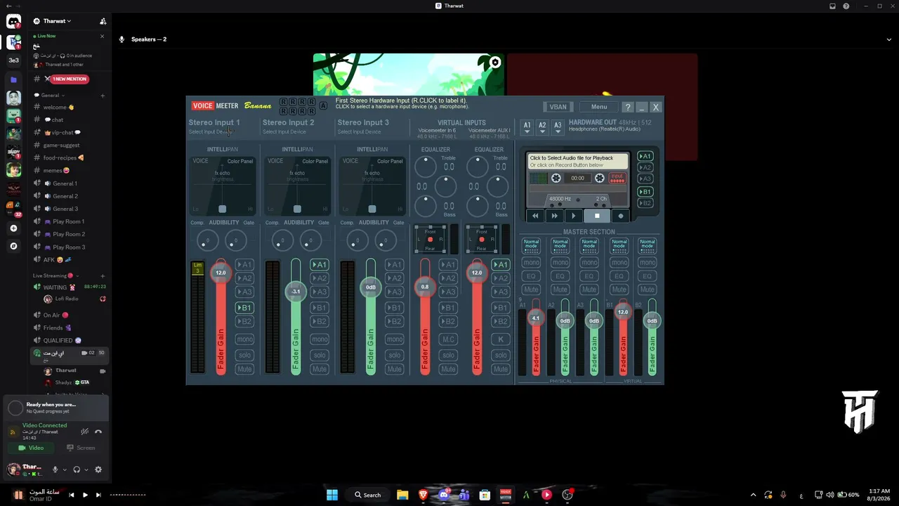Mute the Stereo Input 3 strip
This screenshot has width=899, height=506.
pyautogui.click(x=395, y=369)
